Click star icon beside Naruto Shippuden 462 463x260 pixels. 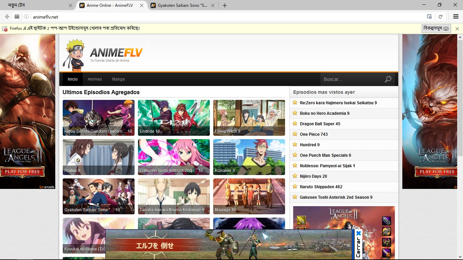click(x=295, y=187)
